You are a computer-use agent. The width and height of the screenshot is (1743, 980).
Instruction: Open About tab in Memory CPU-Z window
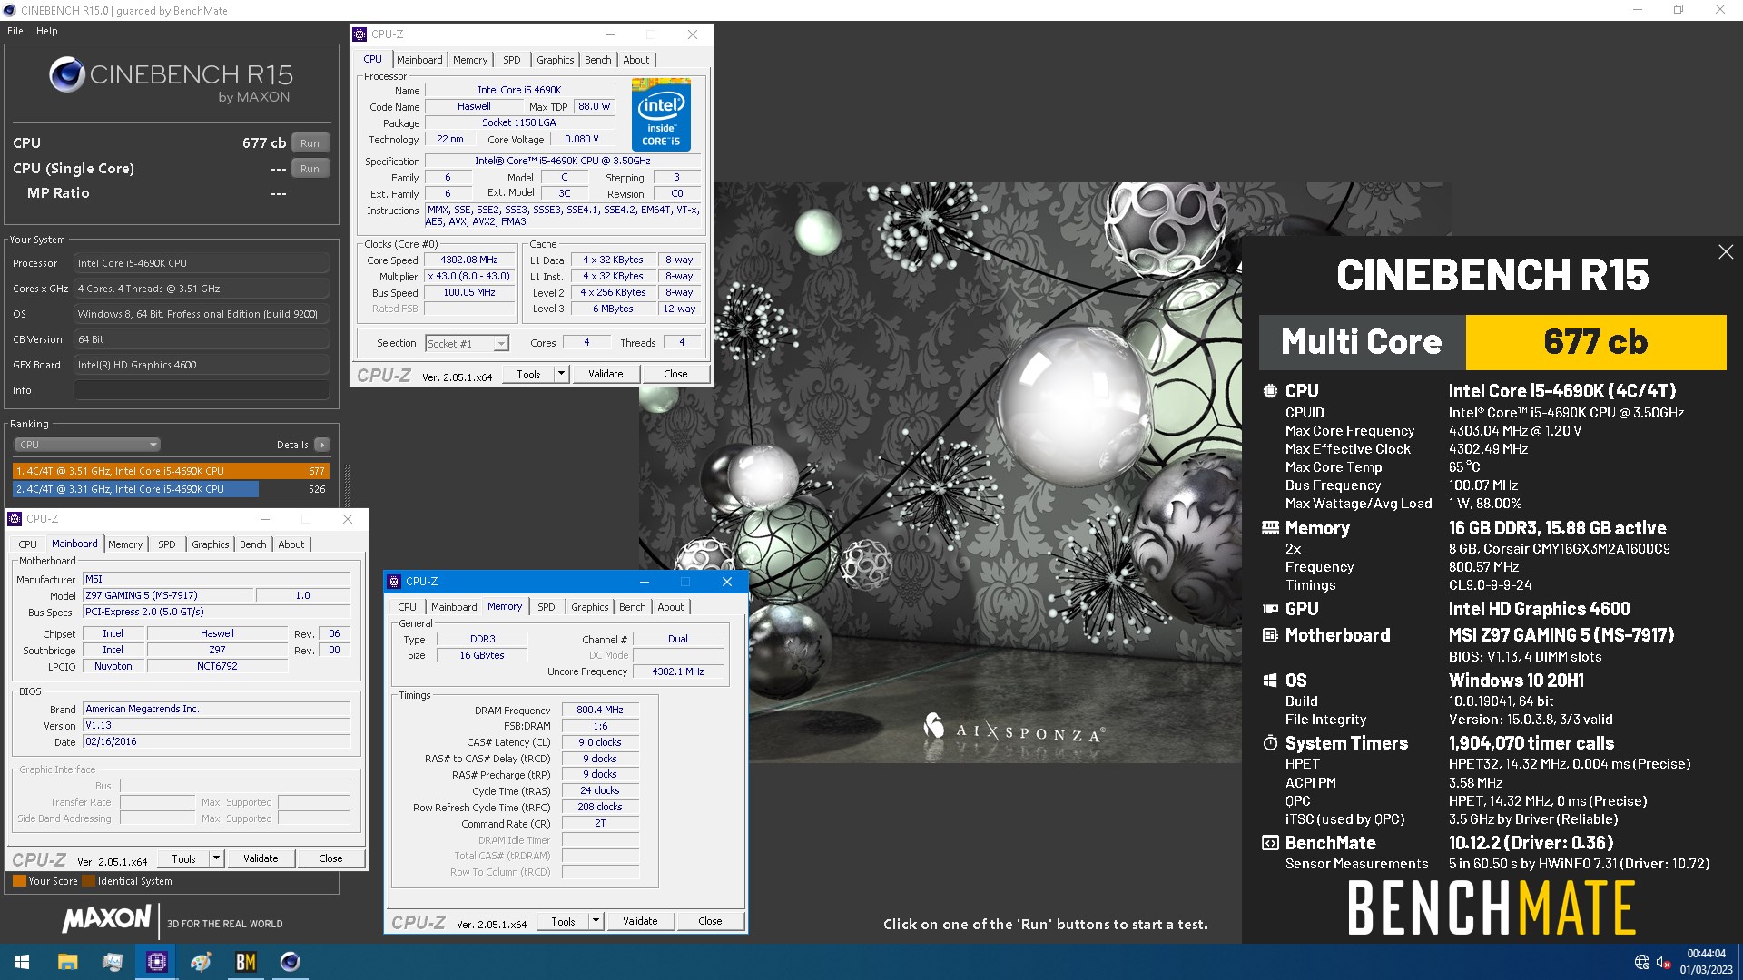tap(670, 607)
